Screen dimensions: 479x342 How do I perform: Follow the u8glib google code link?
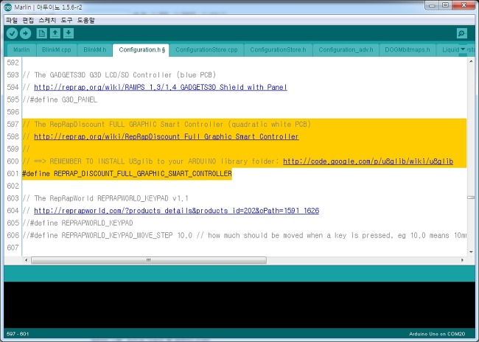[368, 161]
